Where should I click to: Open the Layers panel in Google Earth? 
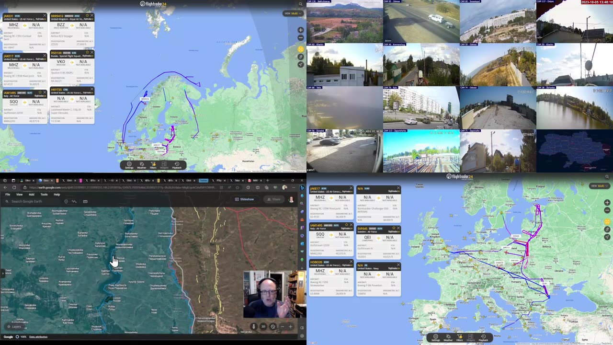[14, 326]
